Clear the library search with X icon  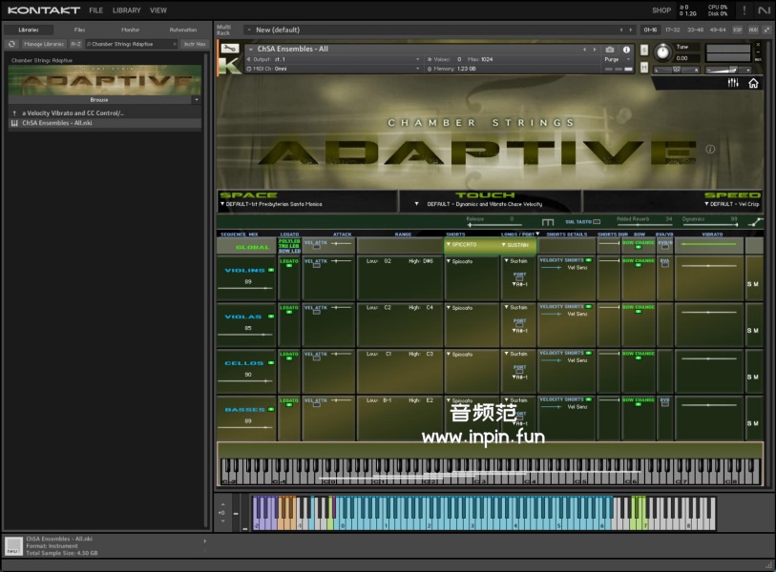[174, 44]
